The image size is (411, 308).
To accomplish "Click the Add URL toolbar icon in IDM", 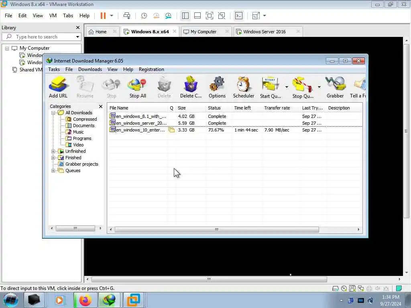I will click(58, 87).
